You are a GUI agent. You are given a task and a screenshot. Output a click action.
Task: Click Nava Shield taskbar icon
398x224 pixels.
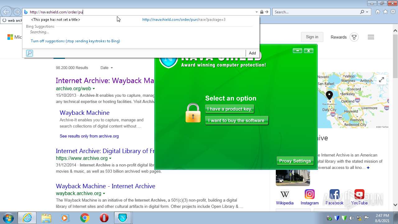[x=123, y=218]
